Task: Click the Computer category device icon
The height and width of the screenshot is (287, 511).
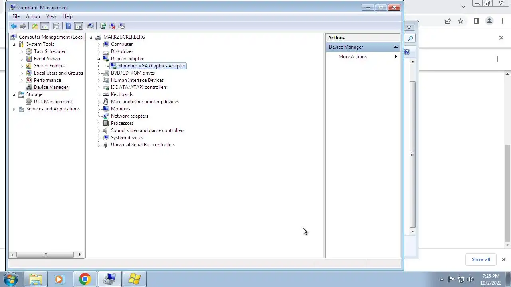Action: [x=105, y=44]
